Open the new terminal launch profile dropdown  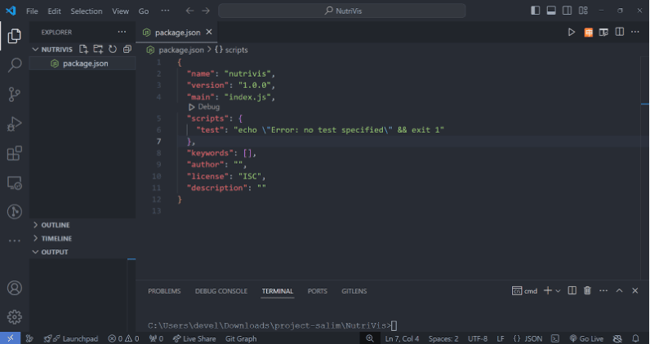coord(558,291)
